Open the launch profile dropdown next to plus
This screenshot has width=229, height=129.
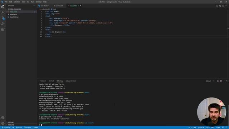[215, 81]
